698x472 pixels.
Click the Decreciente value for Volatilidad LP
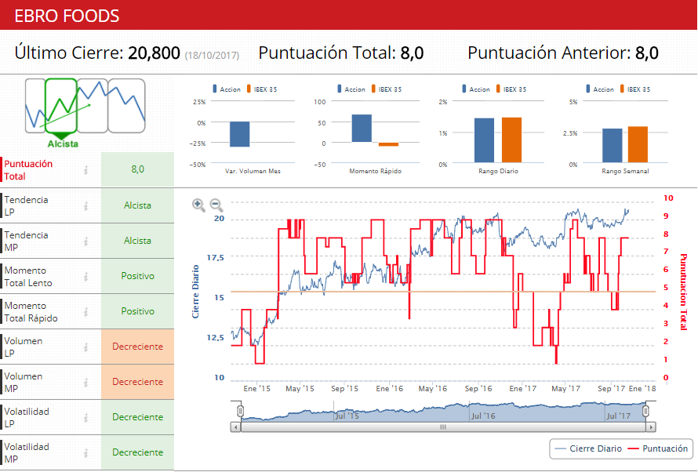click(x=137, y=417)
